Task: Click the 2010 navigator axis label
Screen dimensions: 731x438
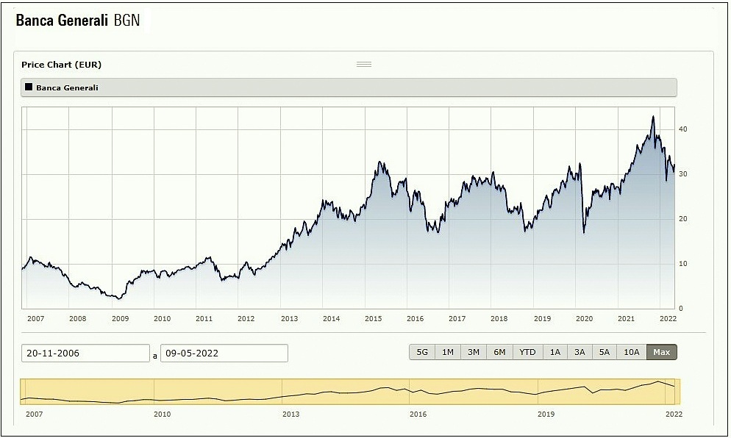Action: point(163,414)
